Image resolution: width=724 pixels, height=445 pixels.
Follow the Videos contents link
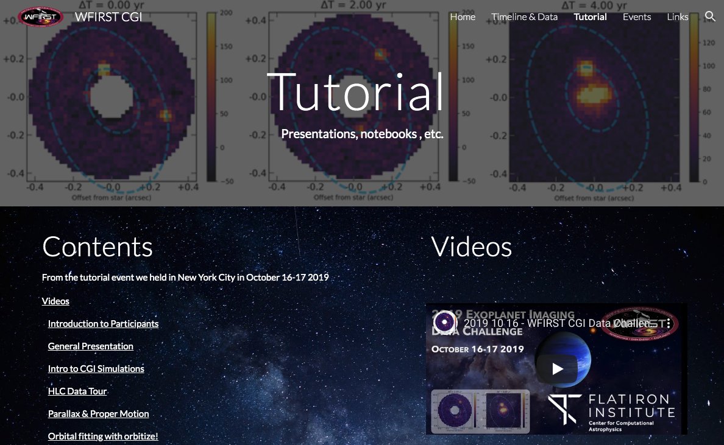tap(55, 301)
